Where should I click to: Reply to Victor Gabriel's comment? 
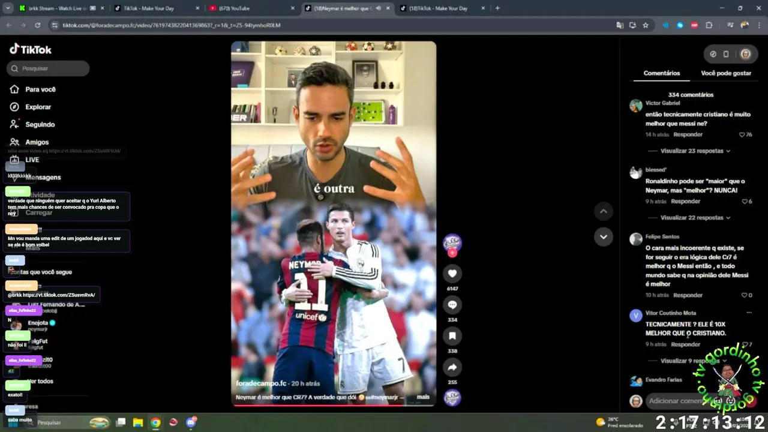pyautogui.click(x=688, y=135)
